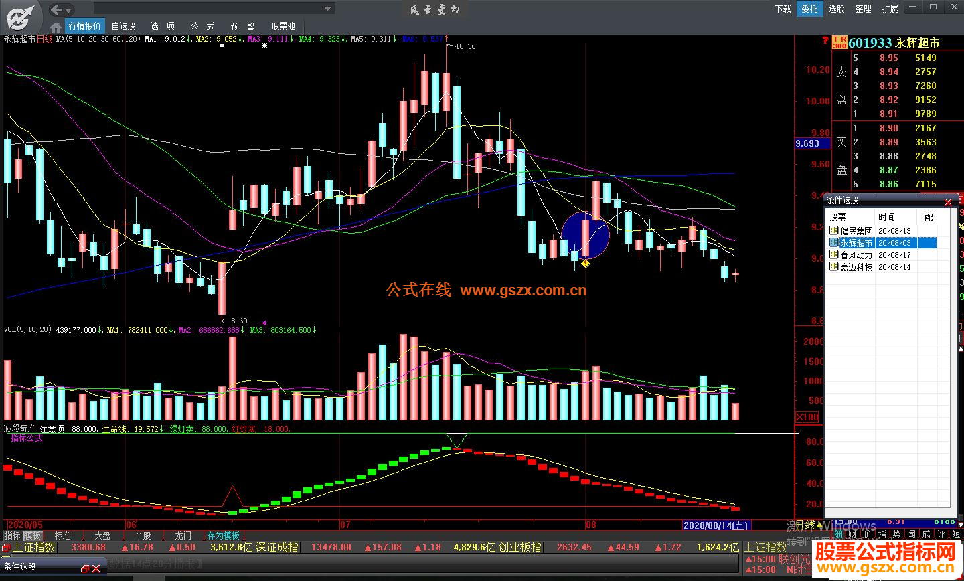Select 豪迈科技 in the results list
The height and width of the screenshot is (581, 964).
pos(856,267)
